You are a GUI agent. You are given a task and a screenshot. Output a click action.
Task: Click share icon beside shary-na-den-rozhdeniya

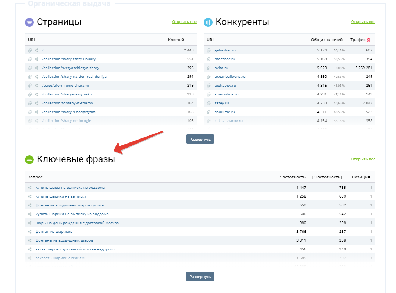[x=36, y=77]
